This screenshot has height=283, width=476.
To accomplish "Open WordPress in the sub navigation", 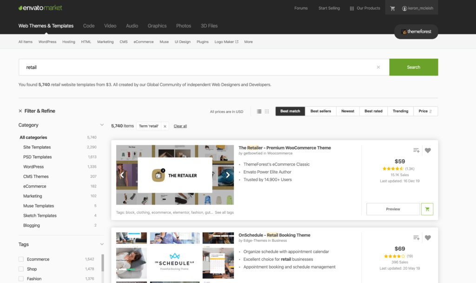I will (47, 42).
